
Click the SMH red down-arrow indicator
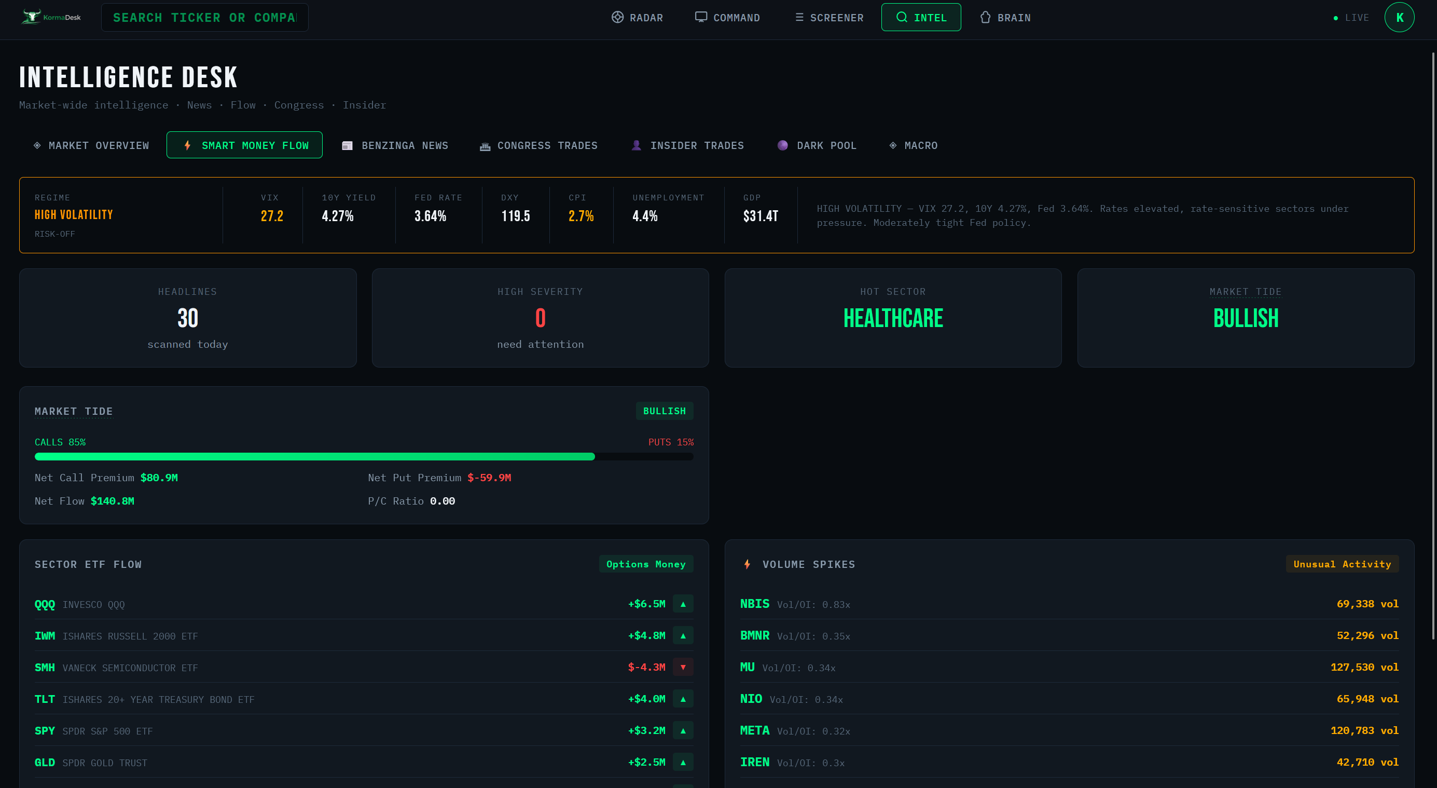click(683, 668)
